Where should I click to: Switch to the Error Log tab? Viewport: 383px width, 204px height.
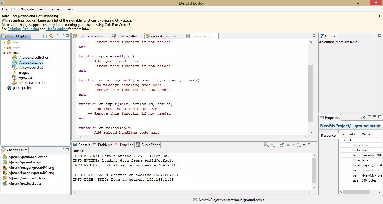(124, 145)
